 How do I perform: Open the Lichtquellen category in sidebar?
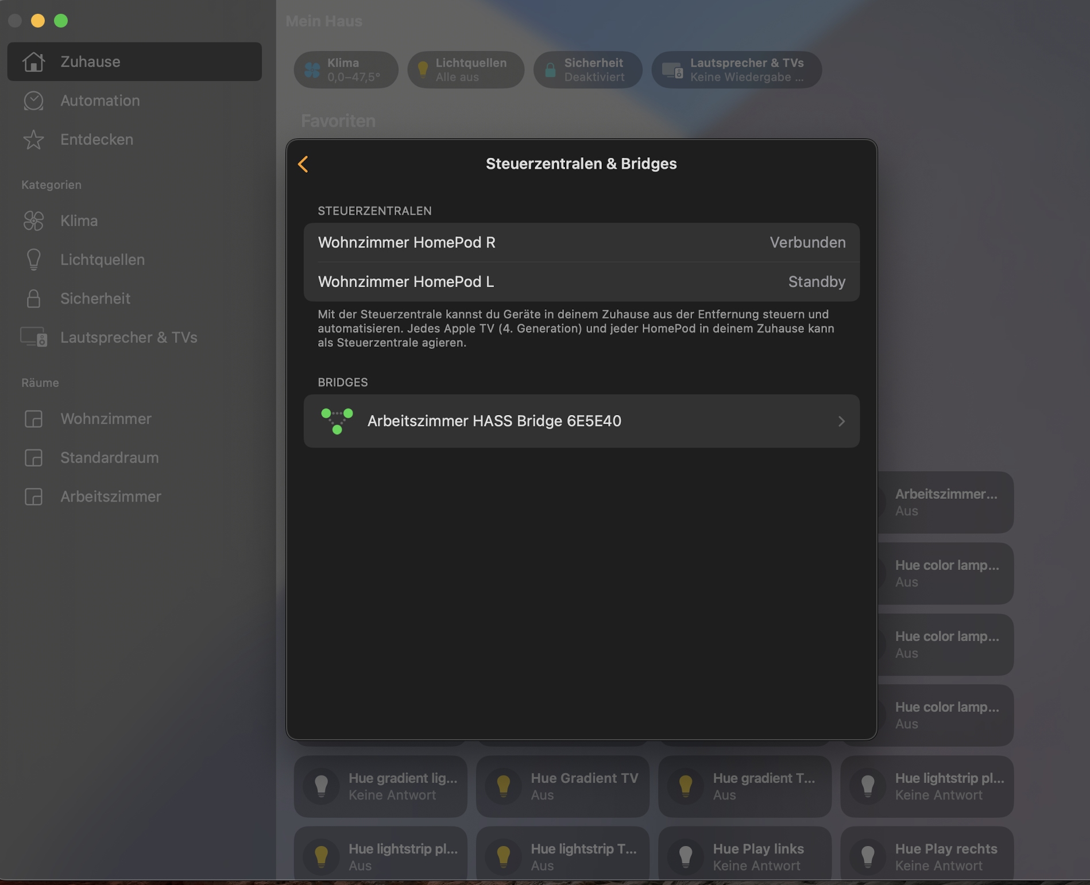134,259
